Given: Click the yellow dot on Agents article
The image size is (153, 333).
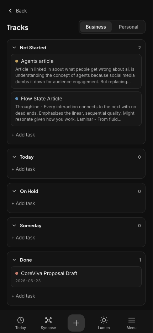Looking at the screenshot, I should coord(17,61).
